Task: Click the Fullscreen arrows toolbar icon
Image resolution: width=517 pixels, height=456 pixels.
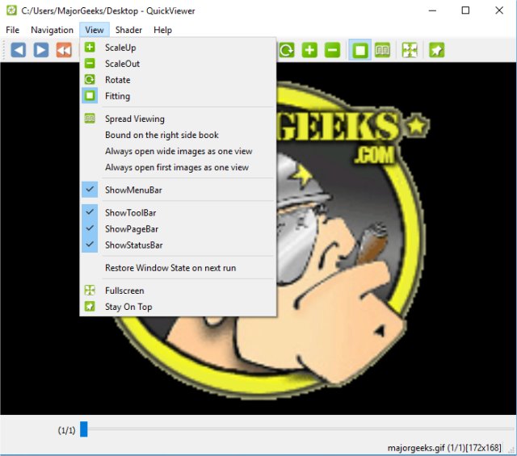Action: pyautogui.click(x=410, y=50)
